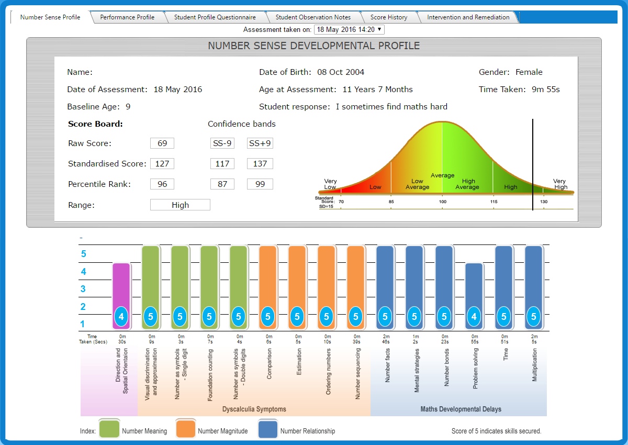Open the Performance Profile tab
The height and width of the screenshot is (445, 628).
[127, 17]
